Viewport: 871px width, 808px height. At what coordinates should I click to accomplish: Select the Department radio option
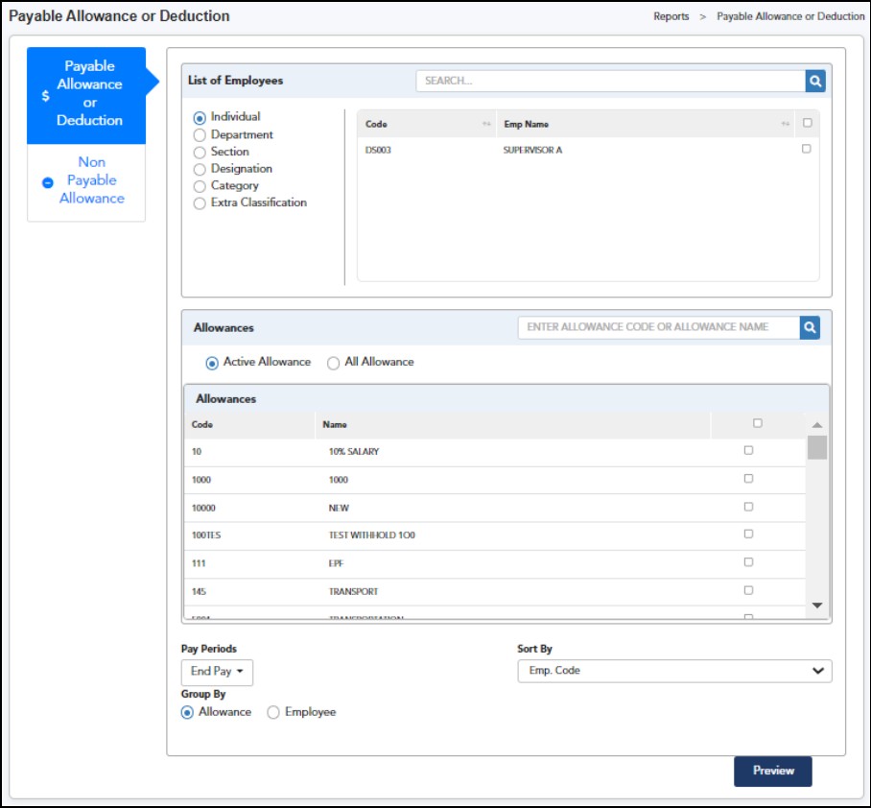point(200,135)
